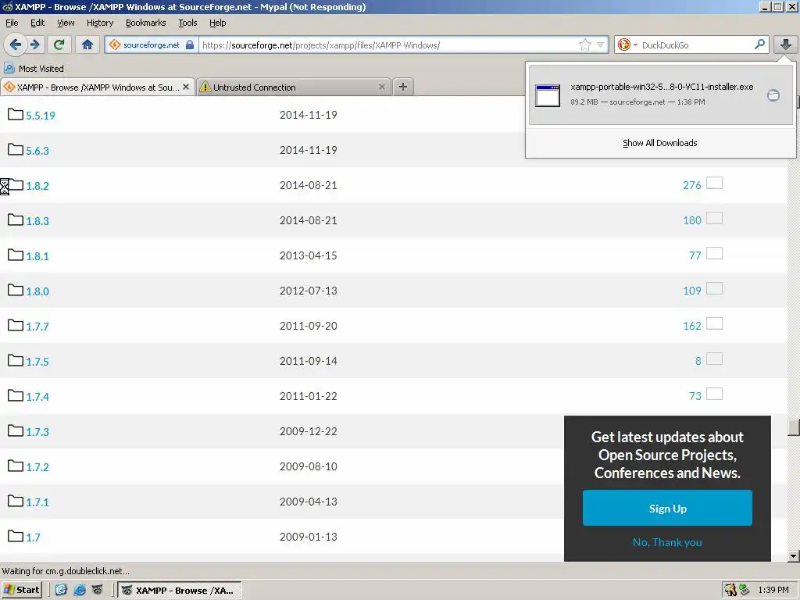Dismiss popup with No, Thank you
Viewport: 800px width, 600px height.
(x=667, y=542)
